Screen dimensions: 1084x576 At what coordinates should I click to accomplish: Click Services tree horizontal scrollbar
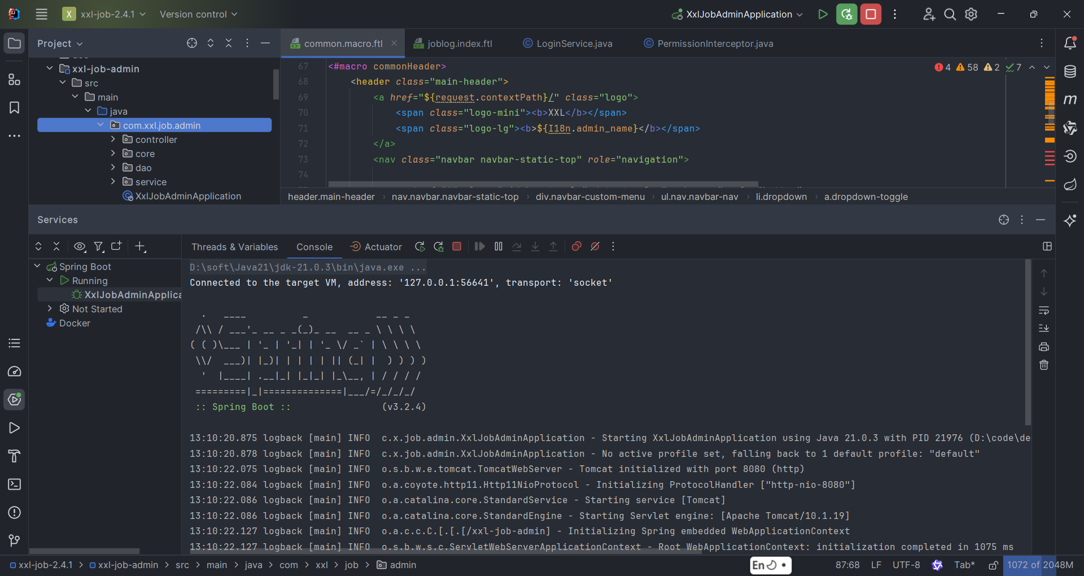(x=84, y=551)
